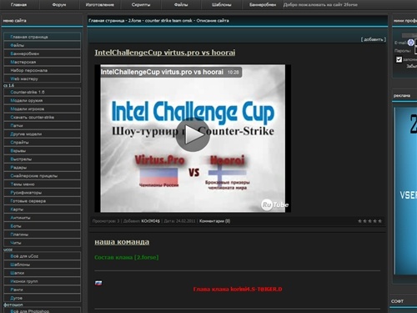The height and width of the screenshot is (313, 417).
Task: Open Выстрелы category
Action: tap(43, 159)
